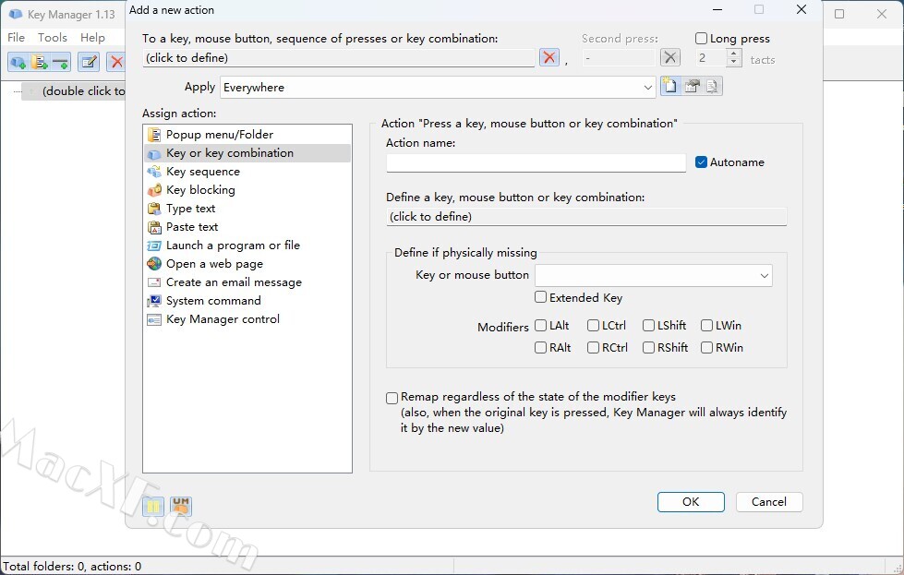Check the LAlt modifier box
This screenshot has height=575, width=904.
click(540, 326)
